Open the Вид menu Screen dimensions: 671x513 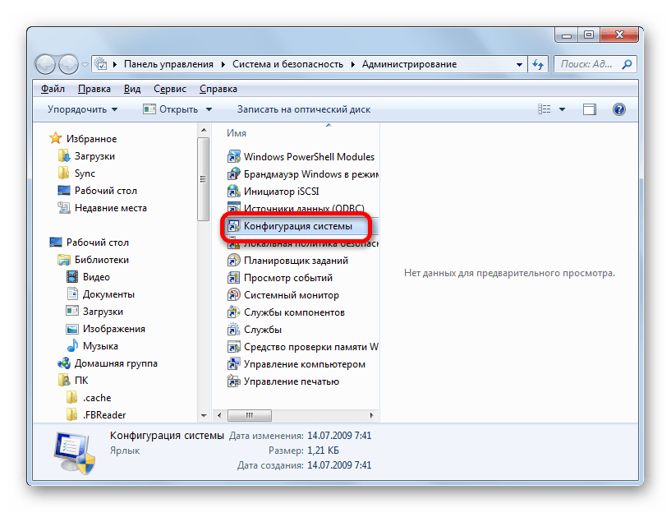(x=132, y=89)
